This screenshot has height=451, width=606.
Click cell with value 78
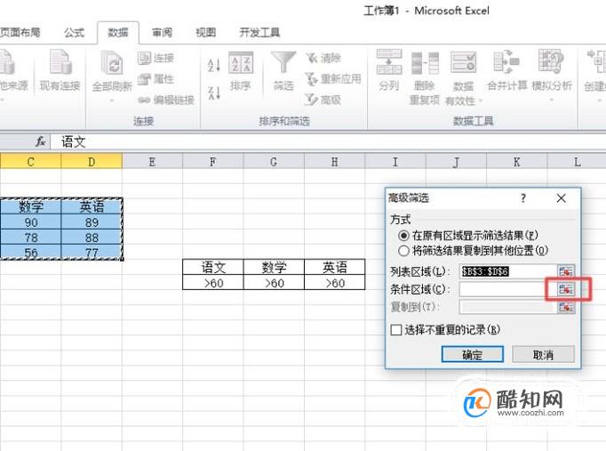(30, 238)
